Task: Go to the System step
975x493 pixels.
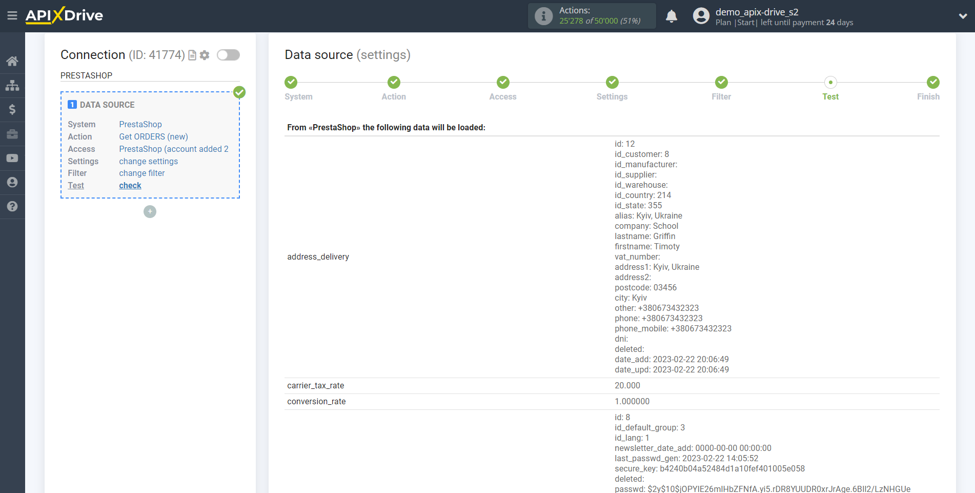Action: click(298, 88)
